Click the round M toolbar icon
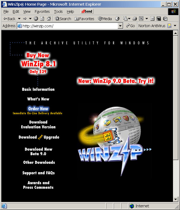 [x=165, y=19]
